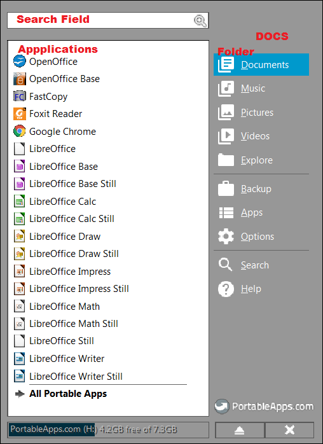The width and height of the screenshot is (323, 444).
Task: Click the LibreOffice Writer Still icon
Action: [20, 377]
